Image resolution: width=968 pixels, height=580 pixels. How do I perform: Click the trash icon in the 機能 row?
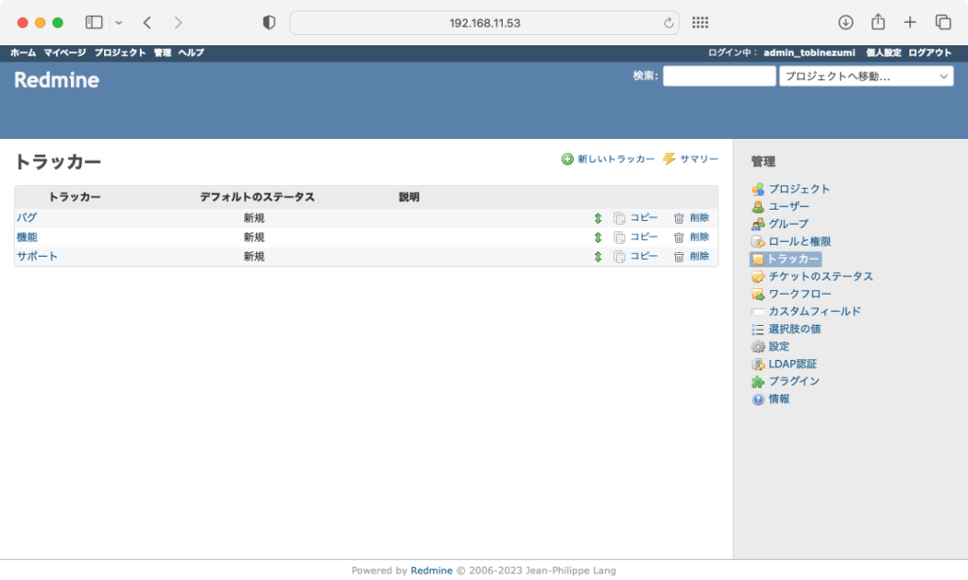[x=679, y=237]
